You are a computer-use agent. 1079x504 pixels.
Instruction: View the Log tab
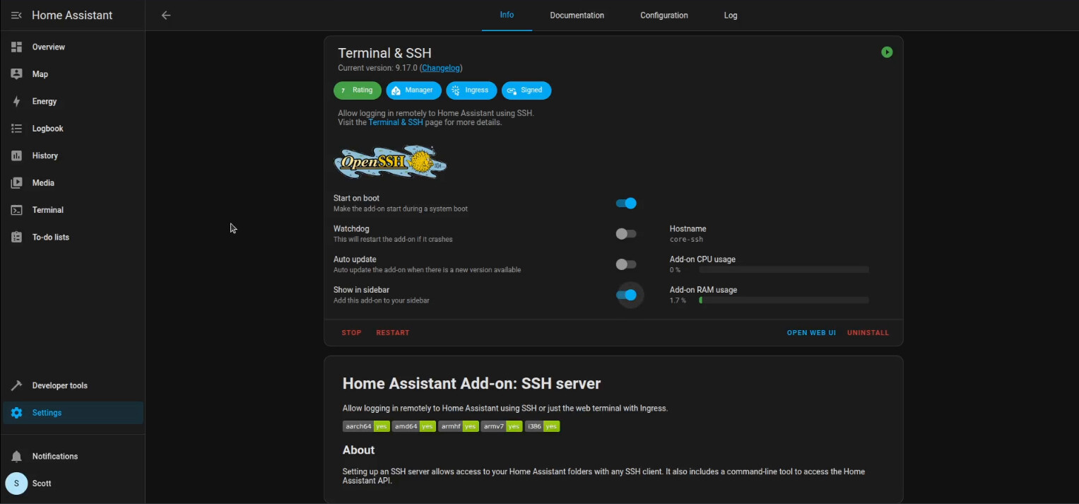[731, 16]
